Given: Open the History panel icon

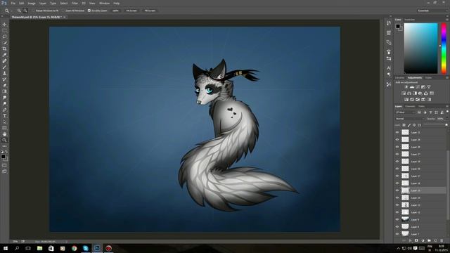Looking at the screenshot, I should point(389,23).
